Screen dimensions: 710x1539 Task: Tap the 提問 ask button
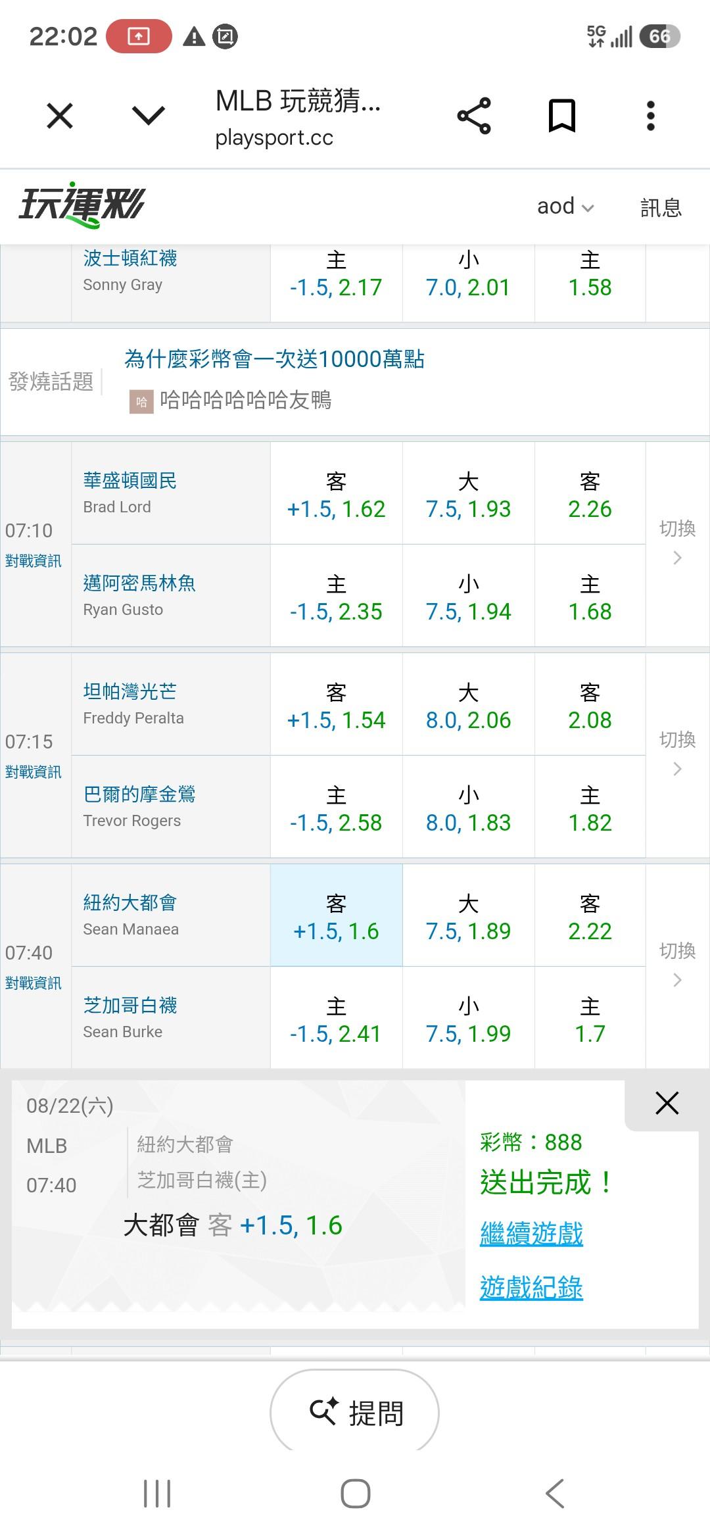click(355, 1412)
